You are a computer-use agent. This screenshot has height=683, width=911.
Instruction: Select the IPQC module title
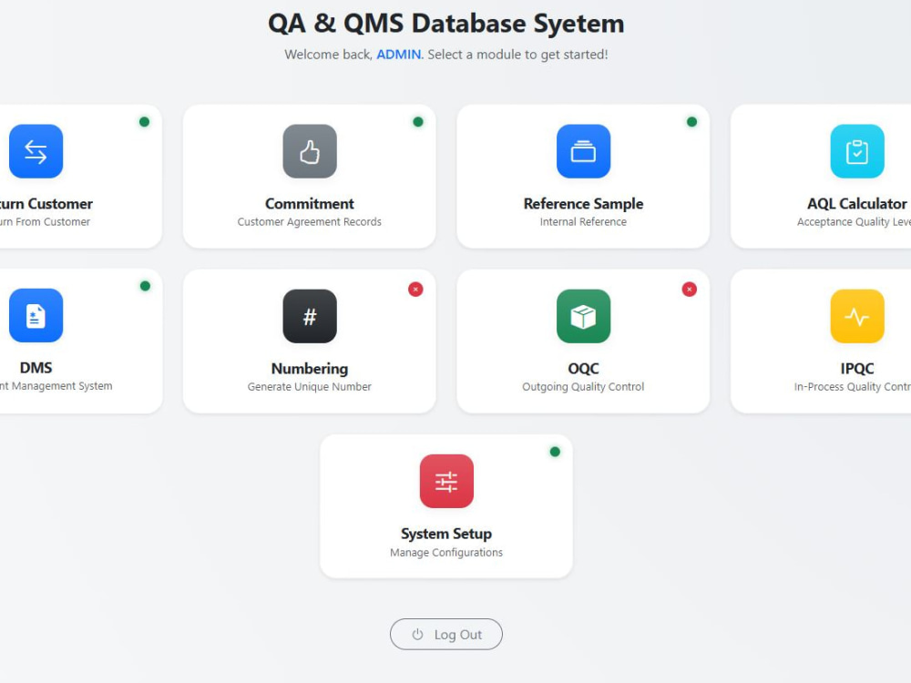pyautogui.click(x=857, y=369)
